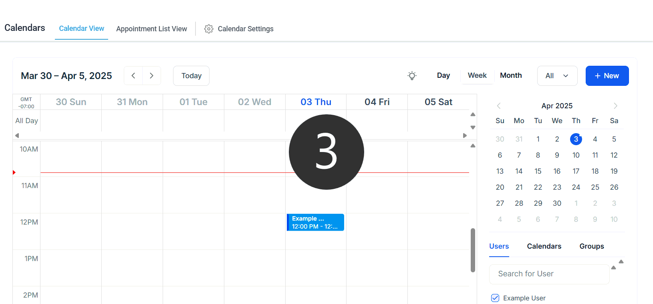This screenshot has height=304, width=653.
Task: Open Calendar Settings gear icon
Action: point(209,29)
